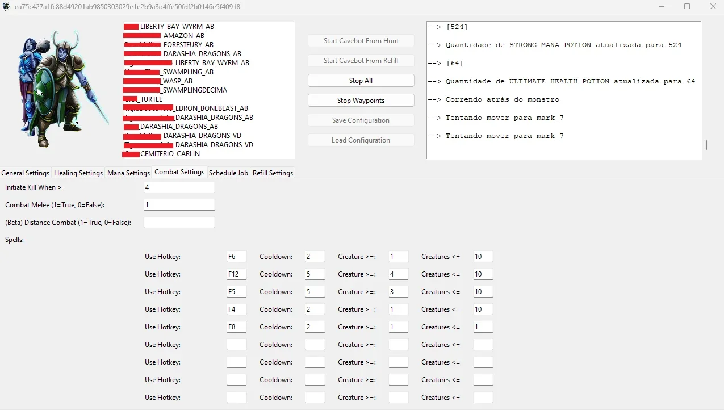
Task: Click the hotkey field containing F8
Action: [x=237, y=327]
